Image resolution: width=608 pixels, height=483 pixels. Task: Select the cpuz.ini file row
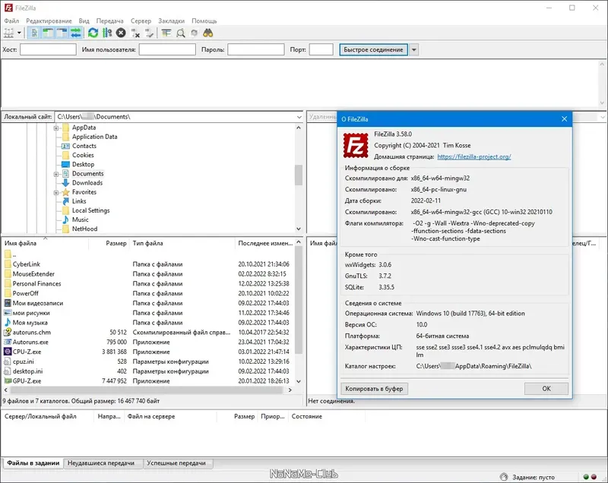tap(147, 361)
